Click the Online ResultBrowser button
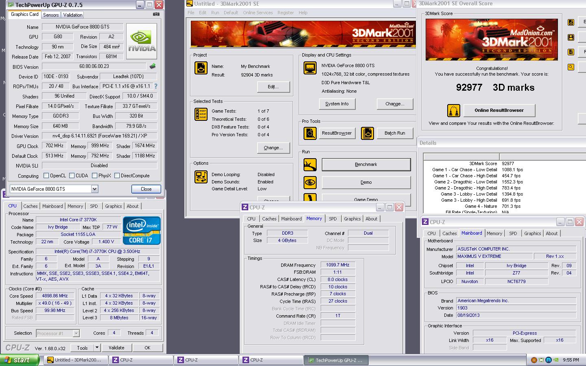The width and height of the screenshot is (586, 366). (x=499, y=110)
